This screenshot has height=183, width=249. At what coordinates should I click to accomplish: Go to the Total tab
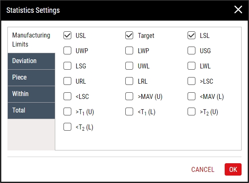(31, 110)
